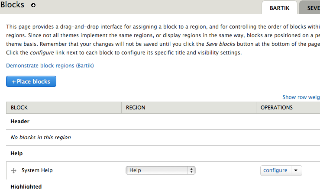
Task: Click the "No blocks in this region" message
Action: click(x=41, y=138)
